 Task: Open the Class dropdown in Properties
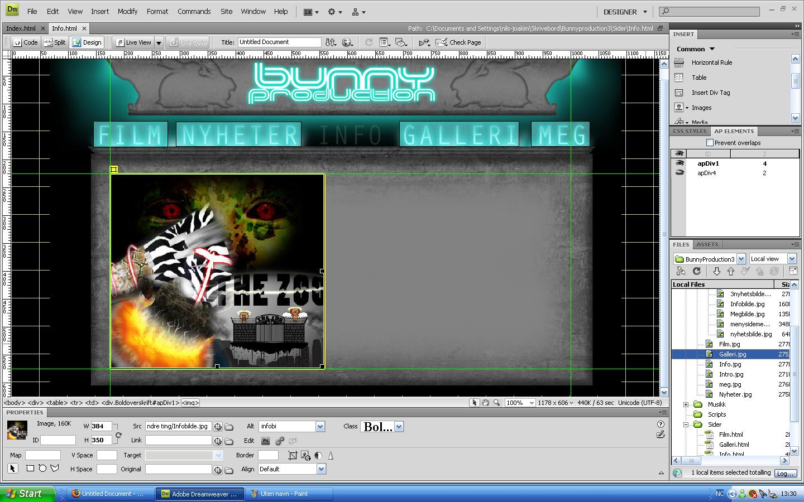point(399,427)
